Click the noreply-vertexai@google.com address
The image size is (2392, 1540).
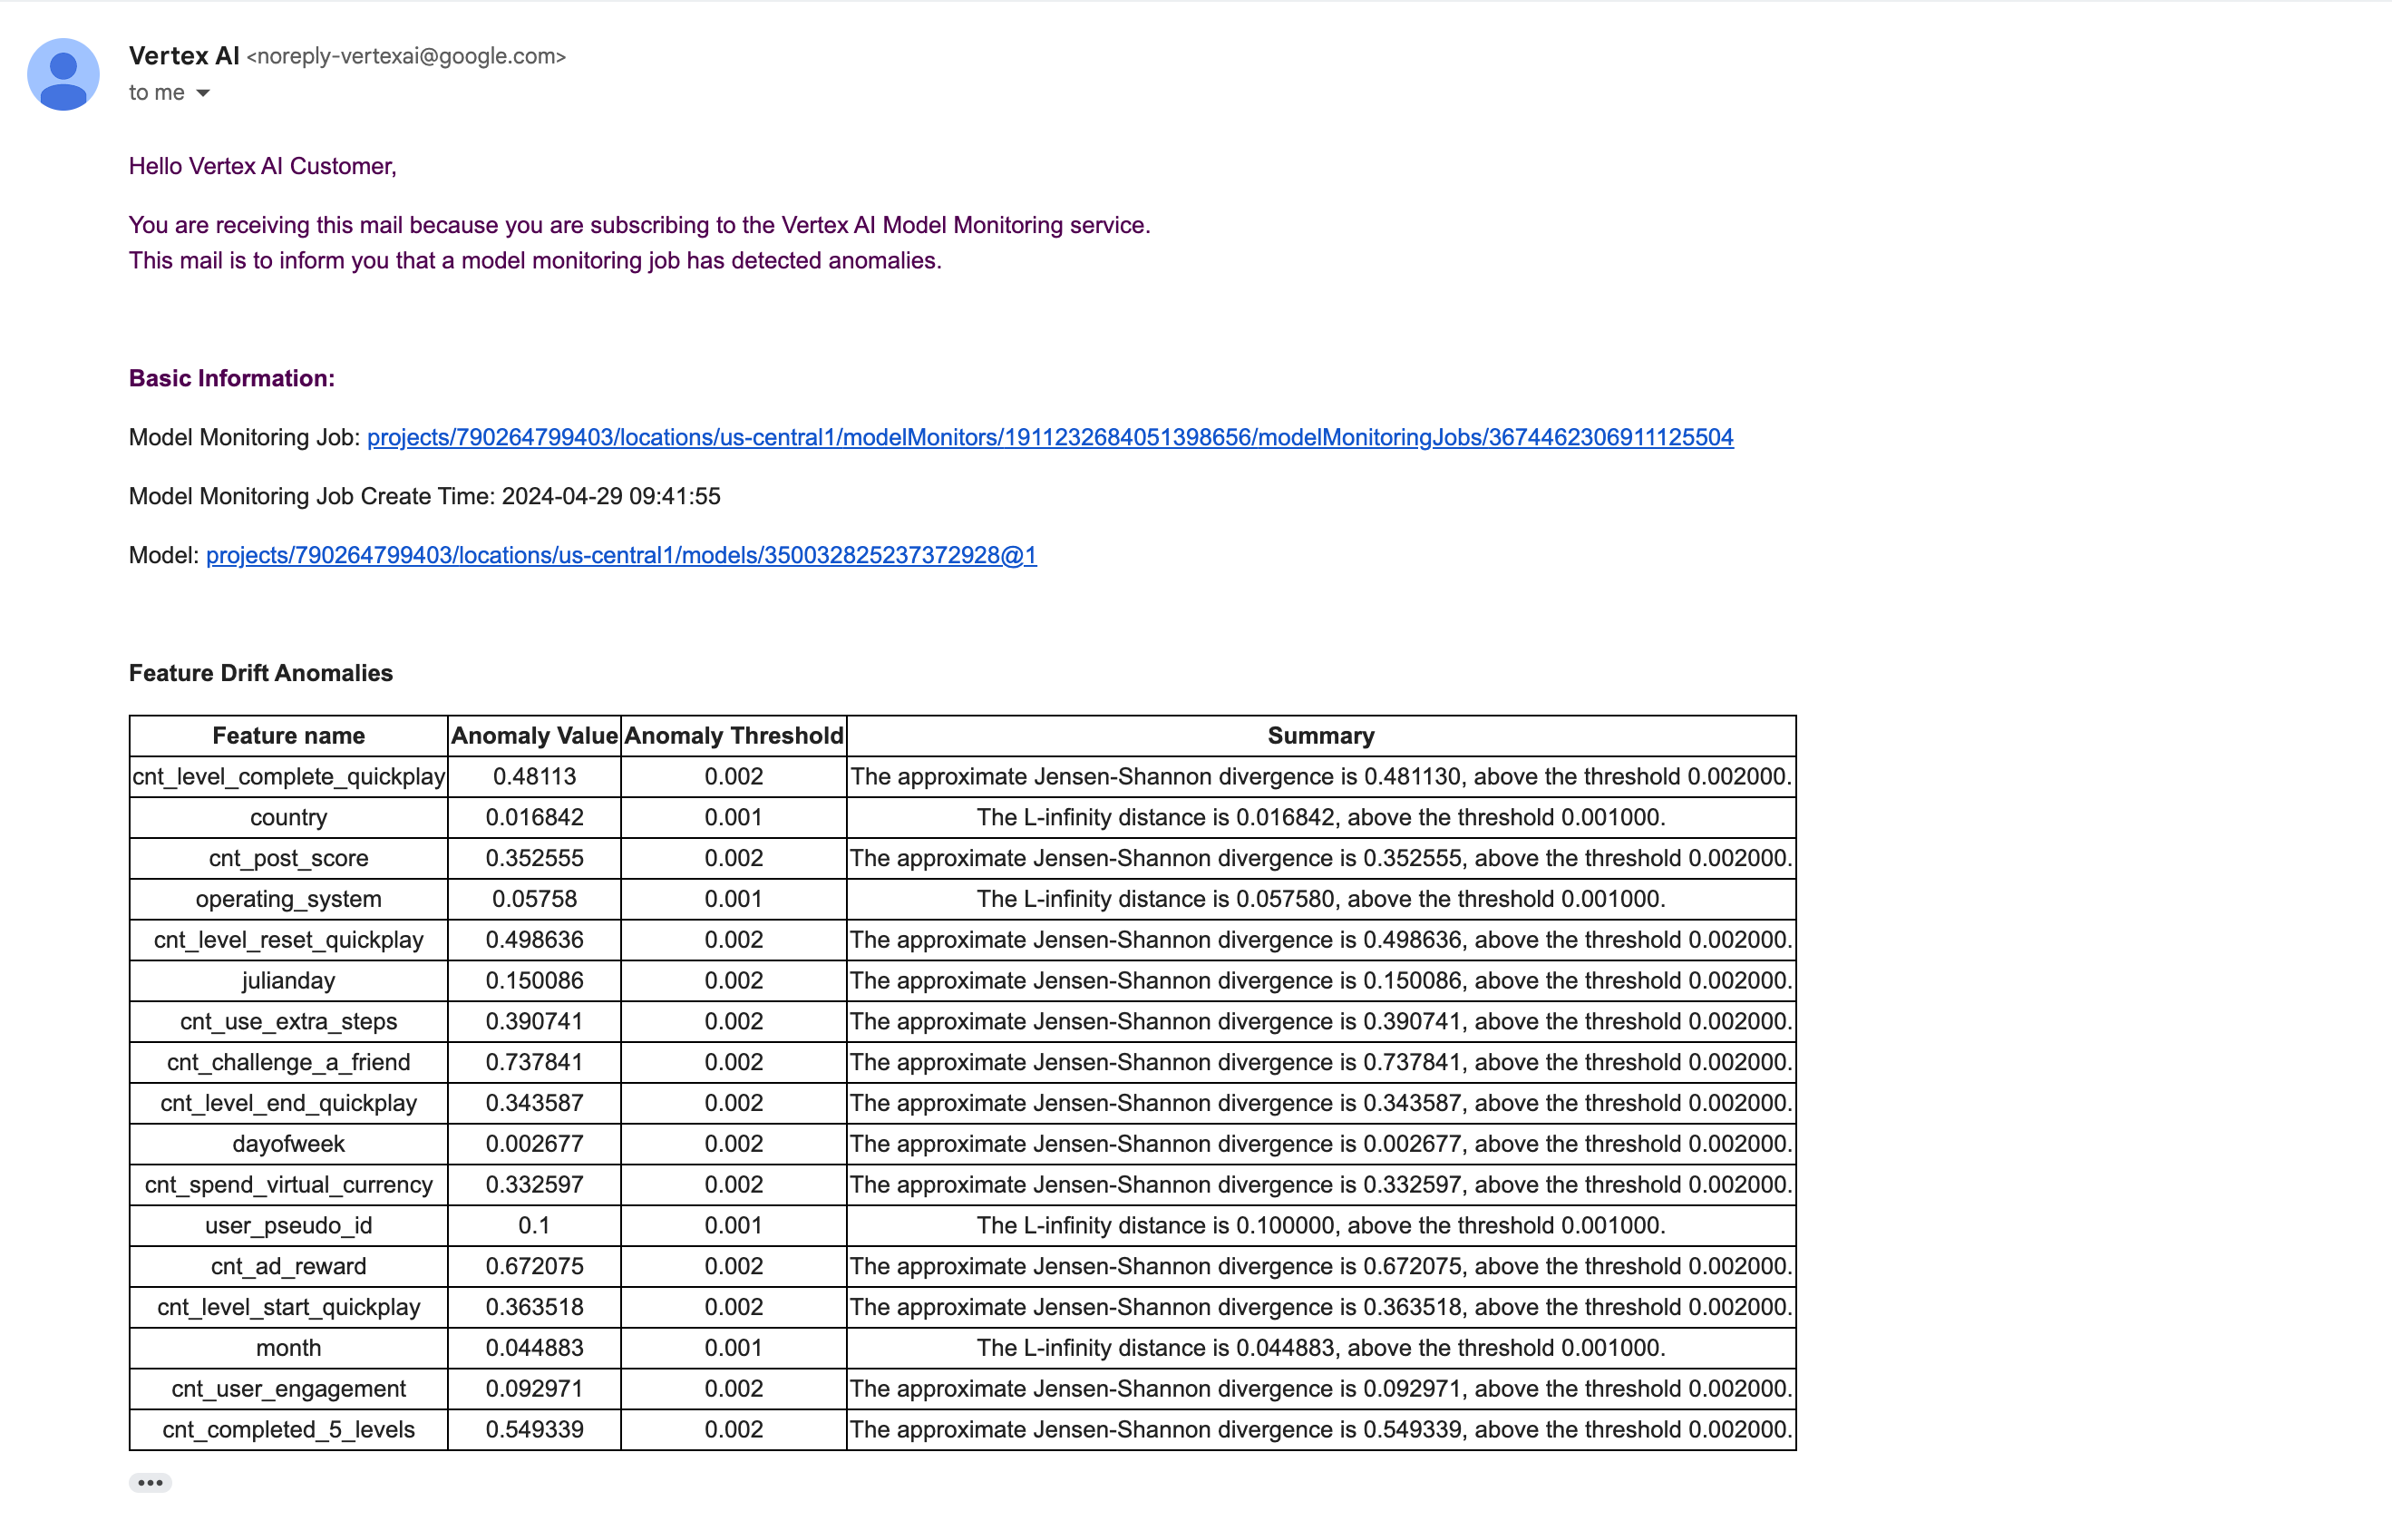point(406,56)
